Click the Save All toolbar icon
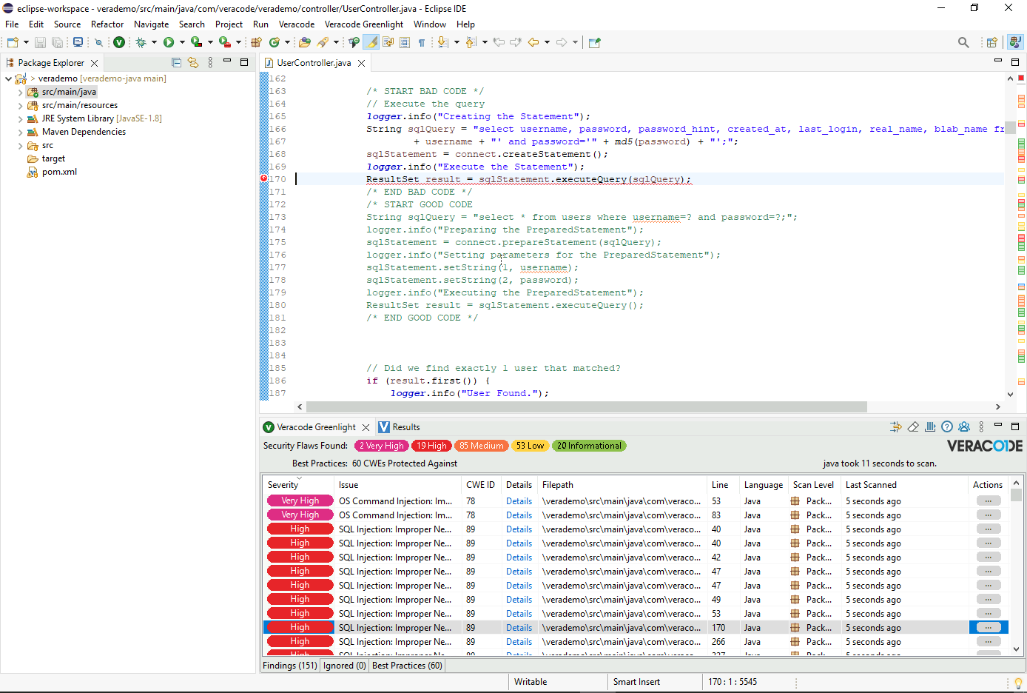 (57, 42)
